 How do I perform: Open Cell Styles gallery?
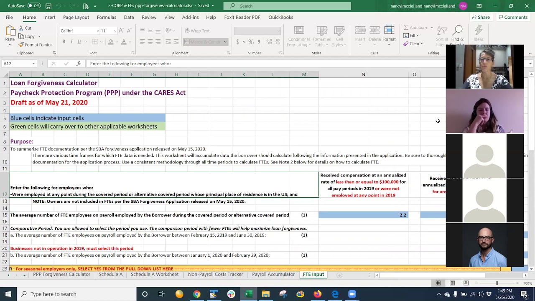click(x=339, y=37)
